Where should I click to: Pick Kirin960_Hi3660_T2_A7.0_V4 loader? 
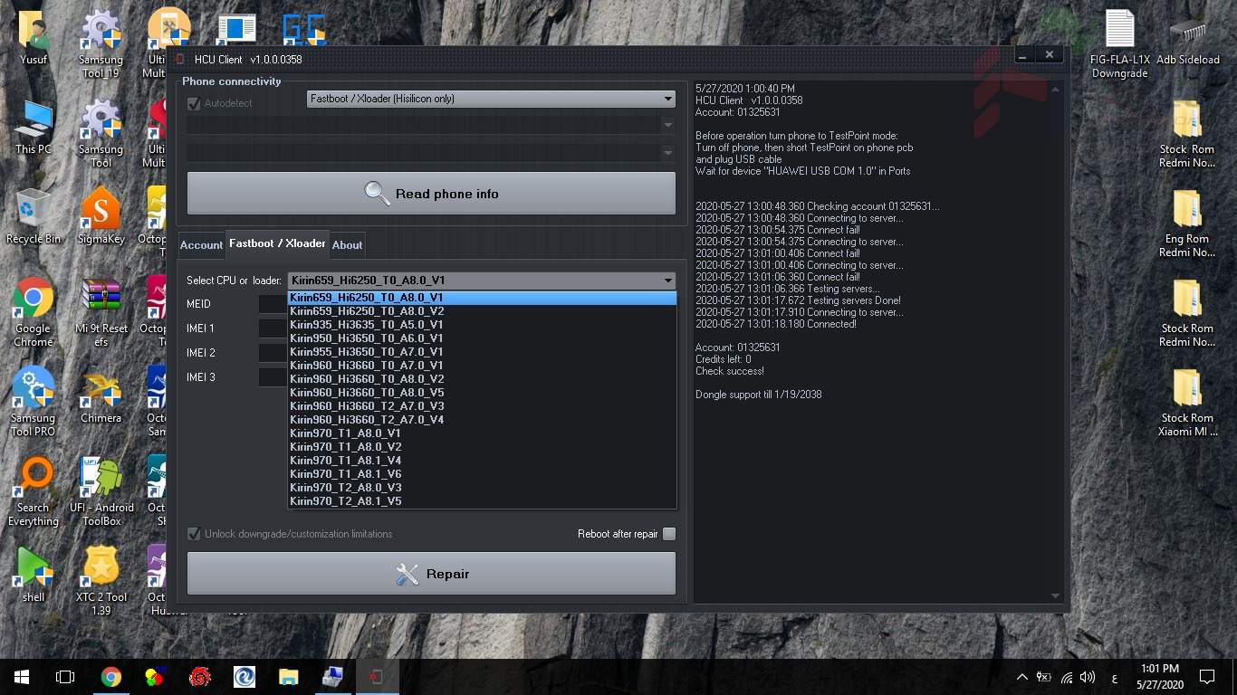pyautogui.click(x=482, y=420)
